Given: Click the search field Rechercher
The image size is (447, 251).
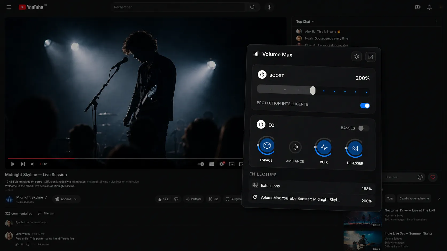Looking at the screenshot, I should [x=178, y=7].
